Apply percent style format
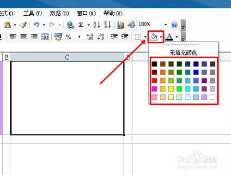Viewport: 231px width, 175px height. coord(68,37)
